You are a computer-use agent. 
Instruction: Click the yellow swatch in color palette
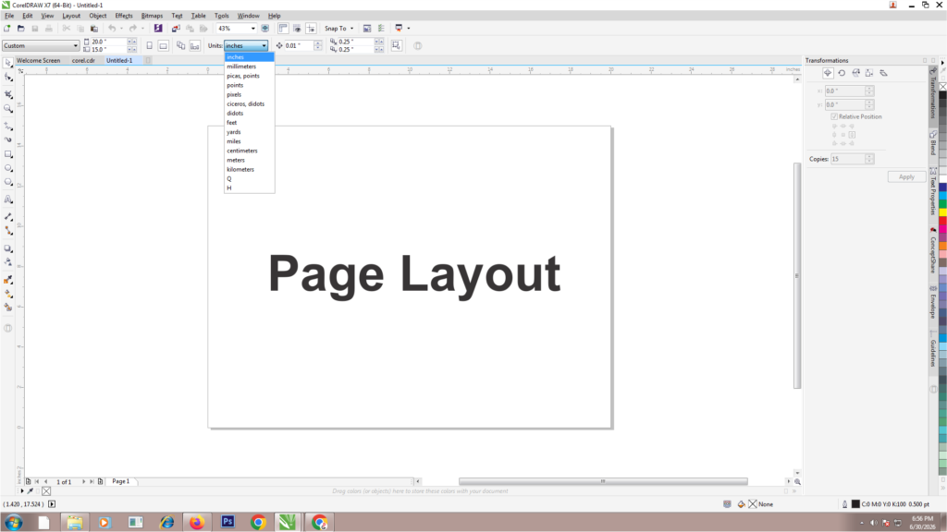point(942,213)
